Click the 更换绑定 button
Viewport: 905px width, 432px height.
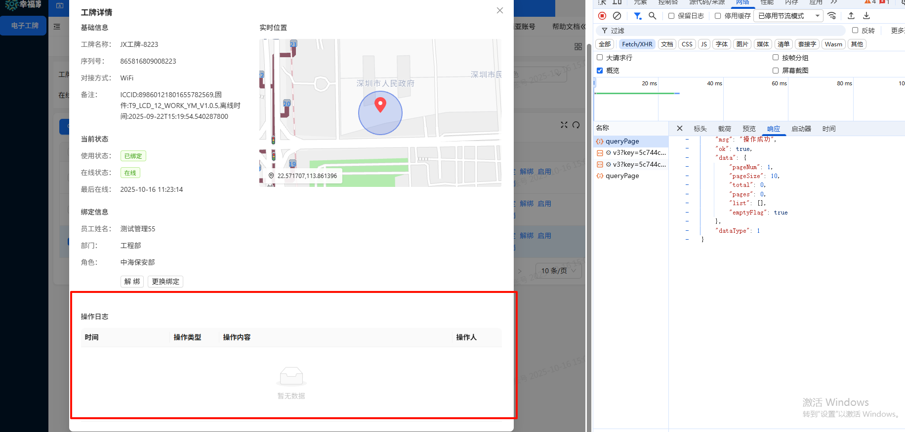165,282
